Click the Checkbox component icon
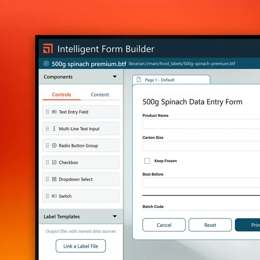 (x=54, y=162)
